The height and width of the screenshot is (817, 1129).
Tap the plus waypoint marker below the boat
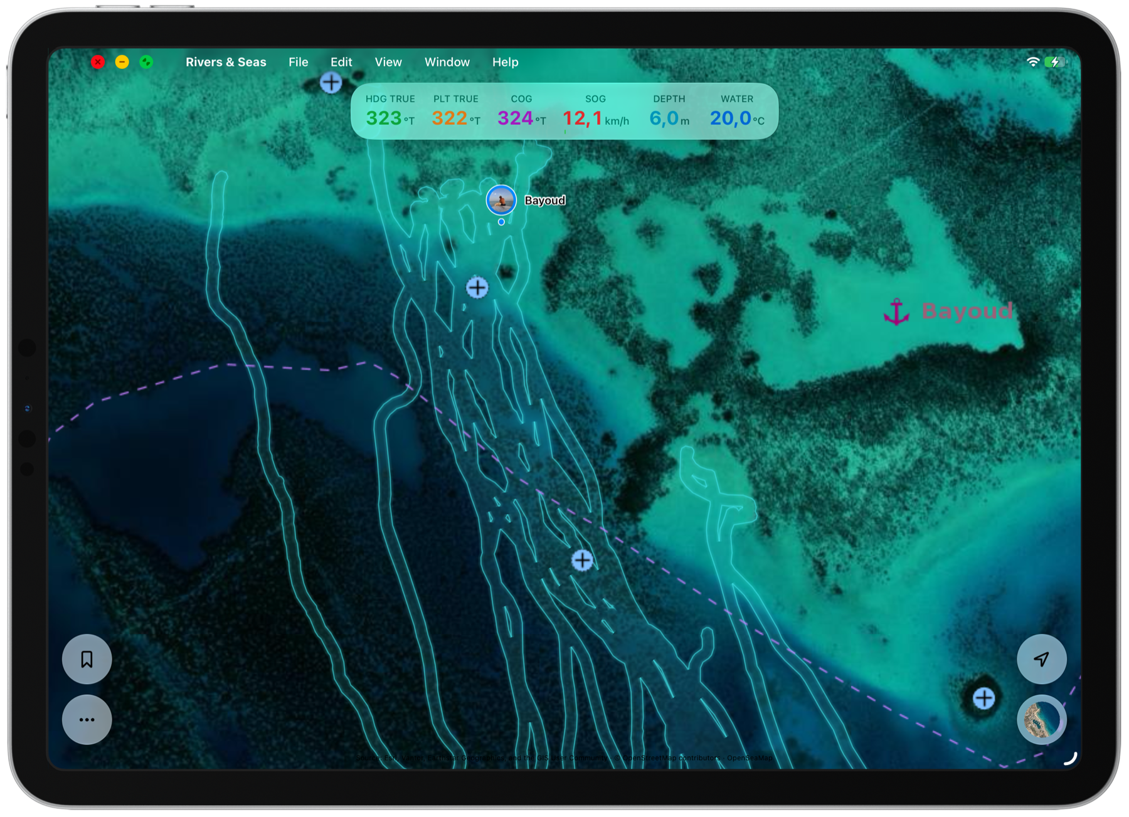pyautogui.click(x=477, y=288)
